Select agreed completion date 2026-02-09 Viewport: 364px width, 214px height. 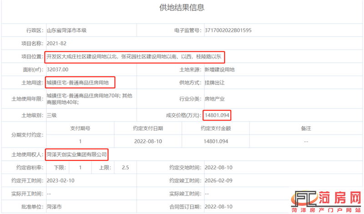pos(218,181)
